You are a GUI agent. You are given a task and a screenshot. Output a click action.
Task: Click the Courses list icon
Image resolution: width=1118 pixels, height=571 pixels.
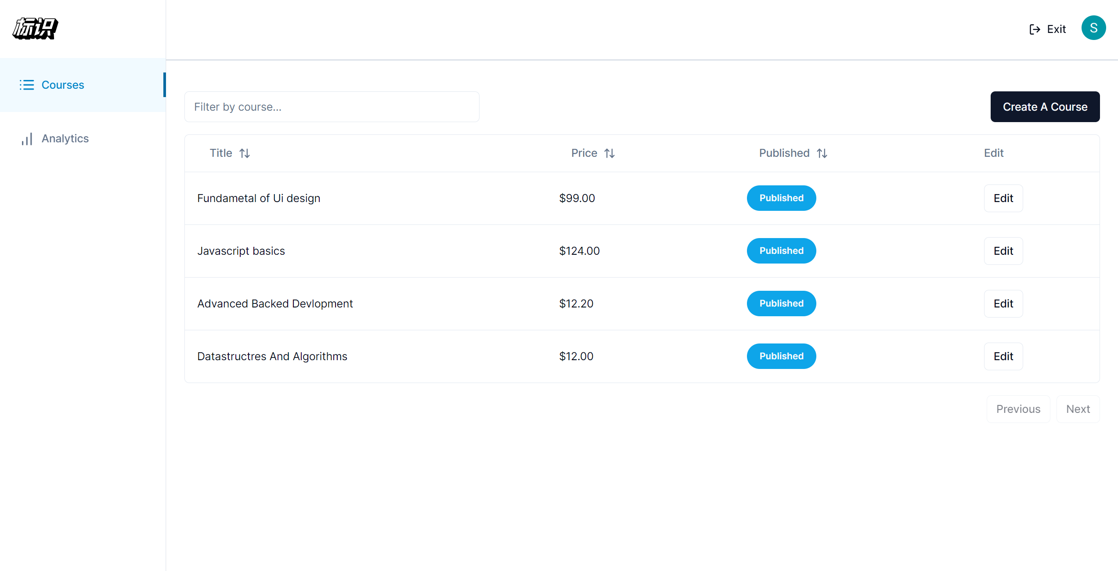coord(27,85)
